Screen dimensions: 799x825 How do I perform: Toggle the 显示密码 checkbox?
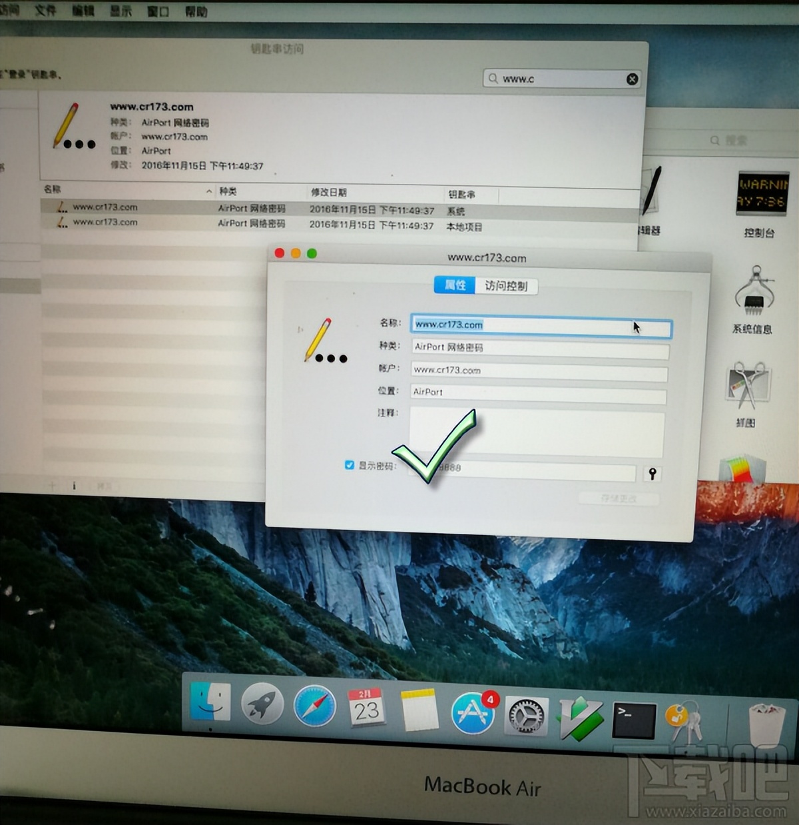click(x=350, y=465)
